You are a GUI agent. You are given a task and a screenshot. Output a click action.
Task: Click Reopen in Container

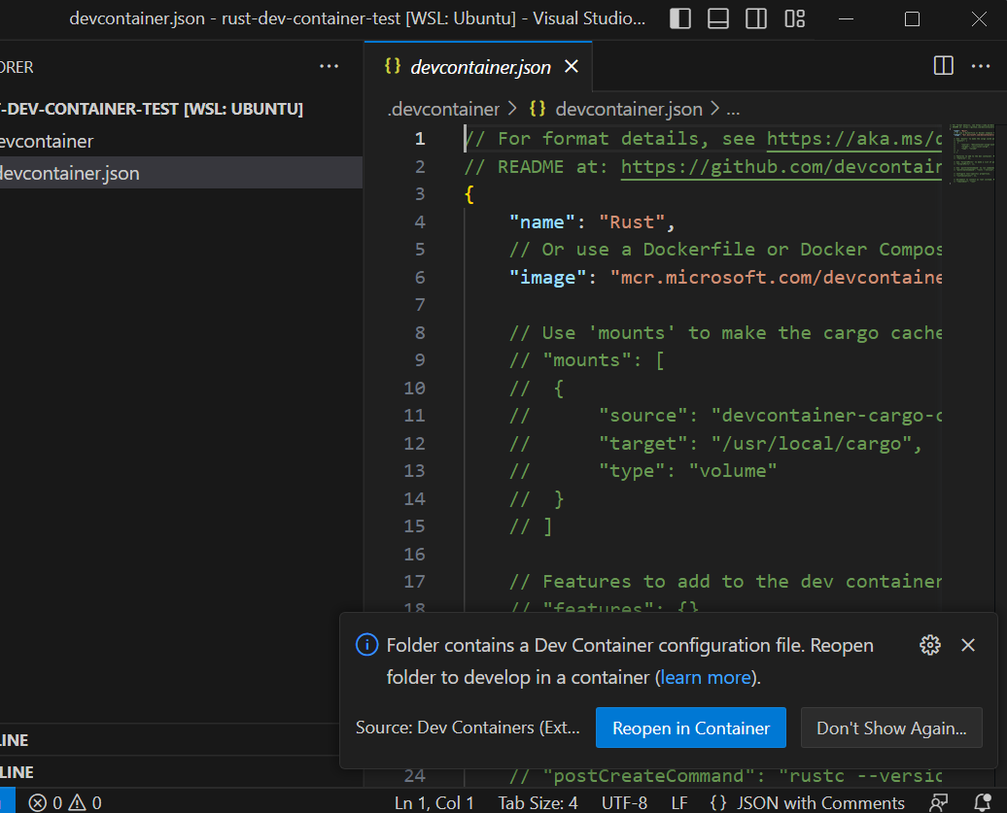click(690, 728)
